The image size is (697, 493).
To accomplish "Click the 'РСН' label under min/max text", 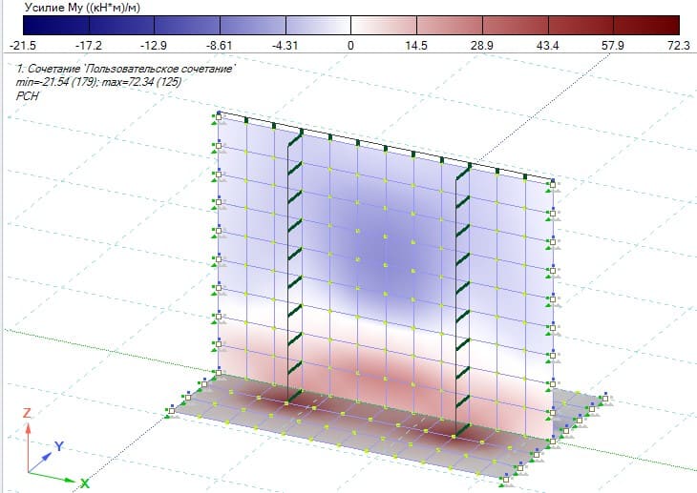I will 28,96.
